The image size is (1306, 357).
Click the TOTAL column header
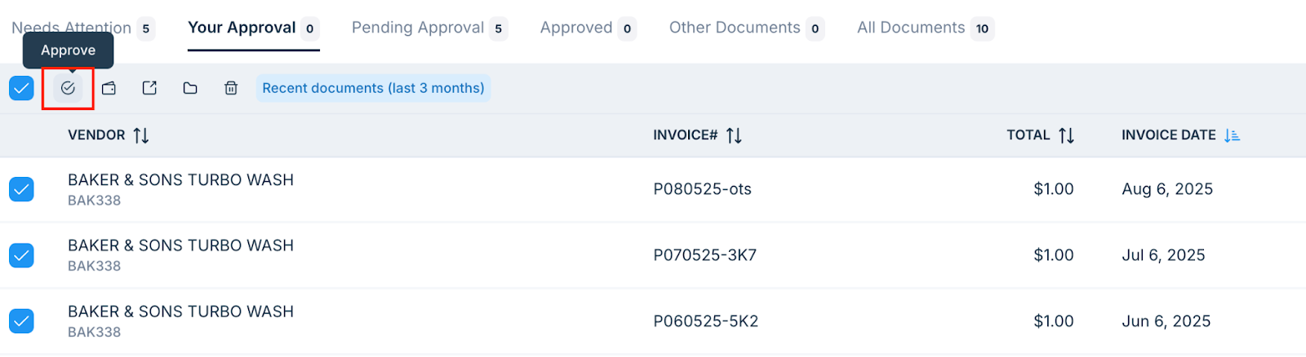click(x=1028, y=135)
